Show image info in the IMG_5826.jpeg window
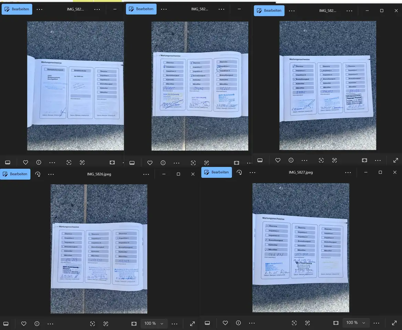Viewport: 402px width, 330px height. [x=37, y=323]
